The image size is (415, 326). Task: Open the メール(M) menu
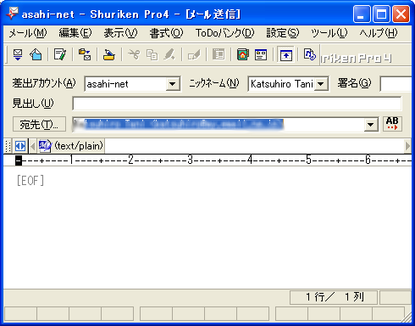point(28,33)
